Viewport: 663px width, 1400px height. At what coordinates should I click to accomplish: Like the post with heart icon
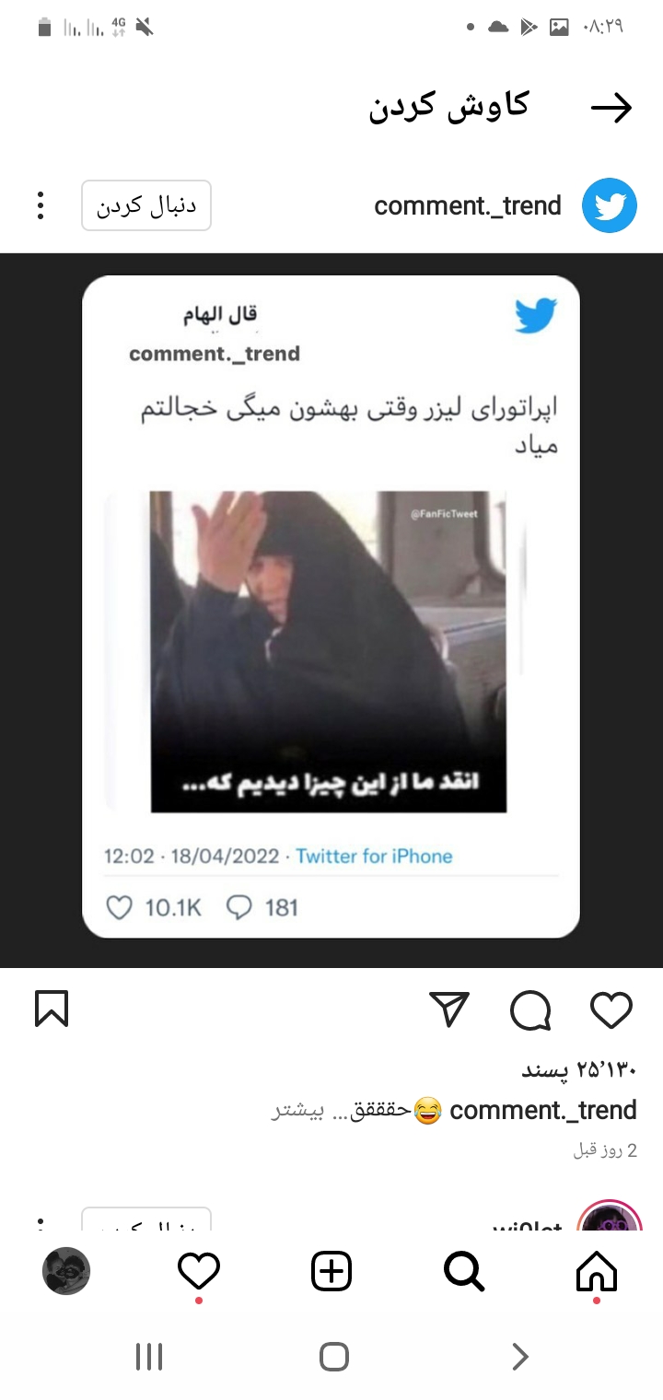pos(611,1010)
